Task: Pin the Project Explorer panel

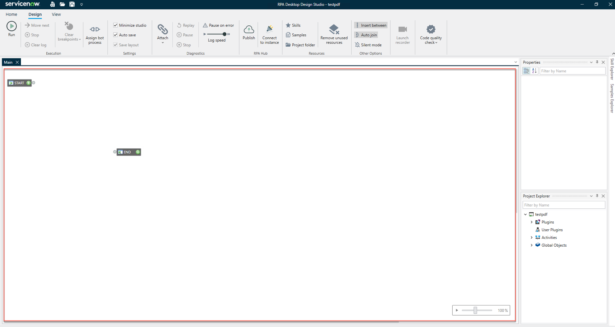Action: click(x=597, y=196)
